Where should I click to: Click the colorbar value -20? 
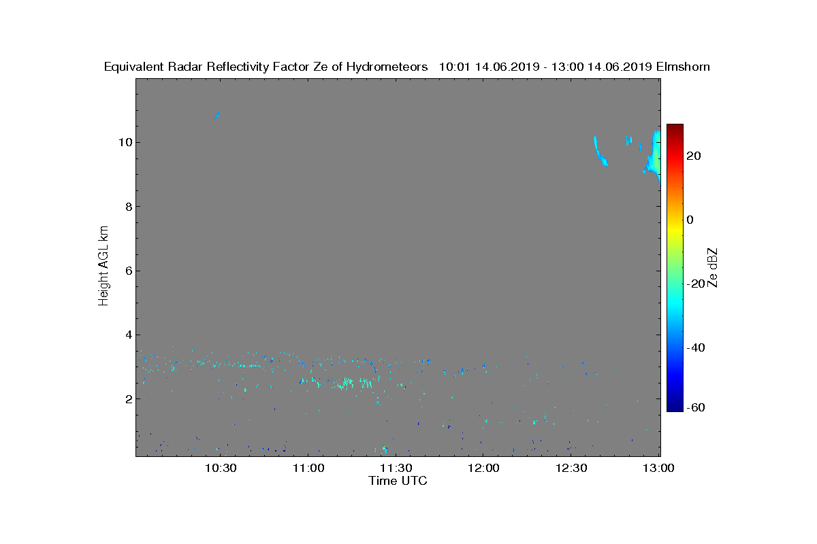[696, 284]
